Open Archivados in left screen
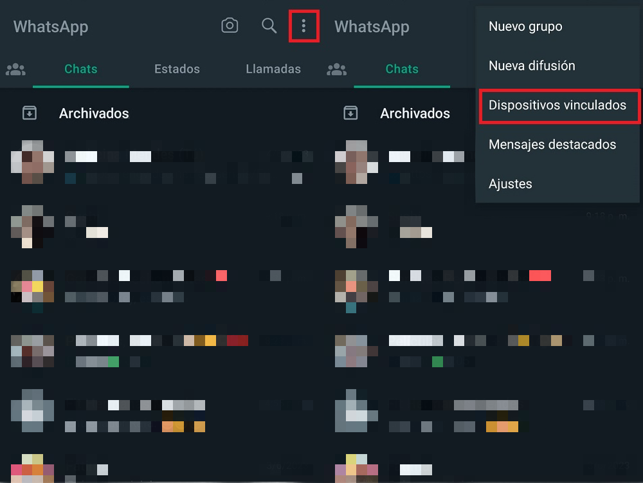 click(x=94, y=113)
